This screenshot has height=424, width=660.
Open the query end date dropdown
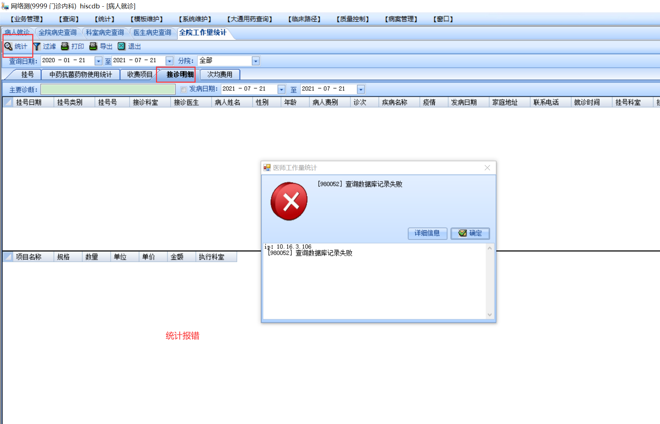tap(170, 61)
